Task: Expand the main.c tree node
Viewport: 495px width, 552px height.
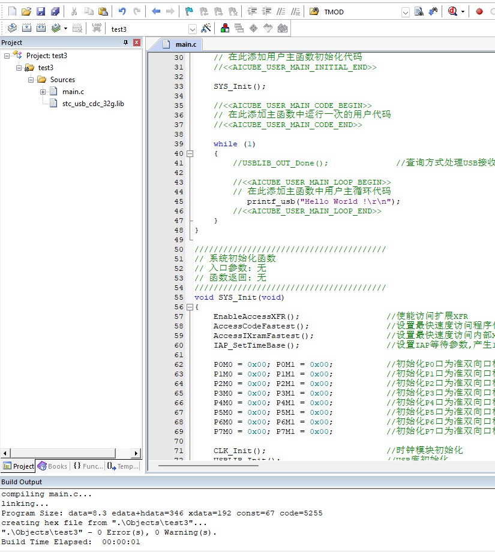Action: [x=43, y=92]
